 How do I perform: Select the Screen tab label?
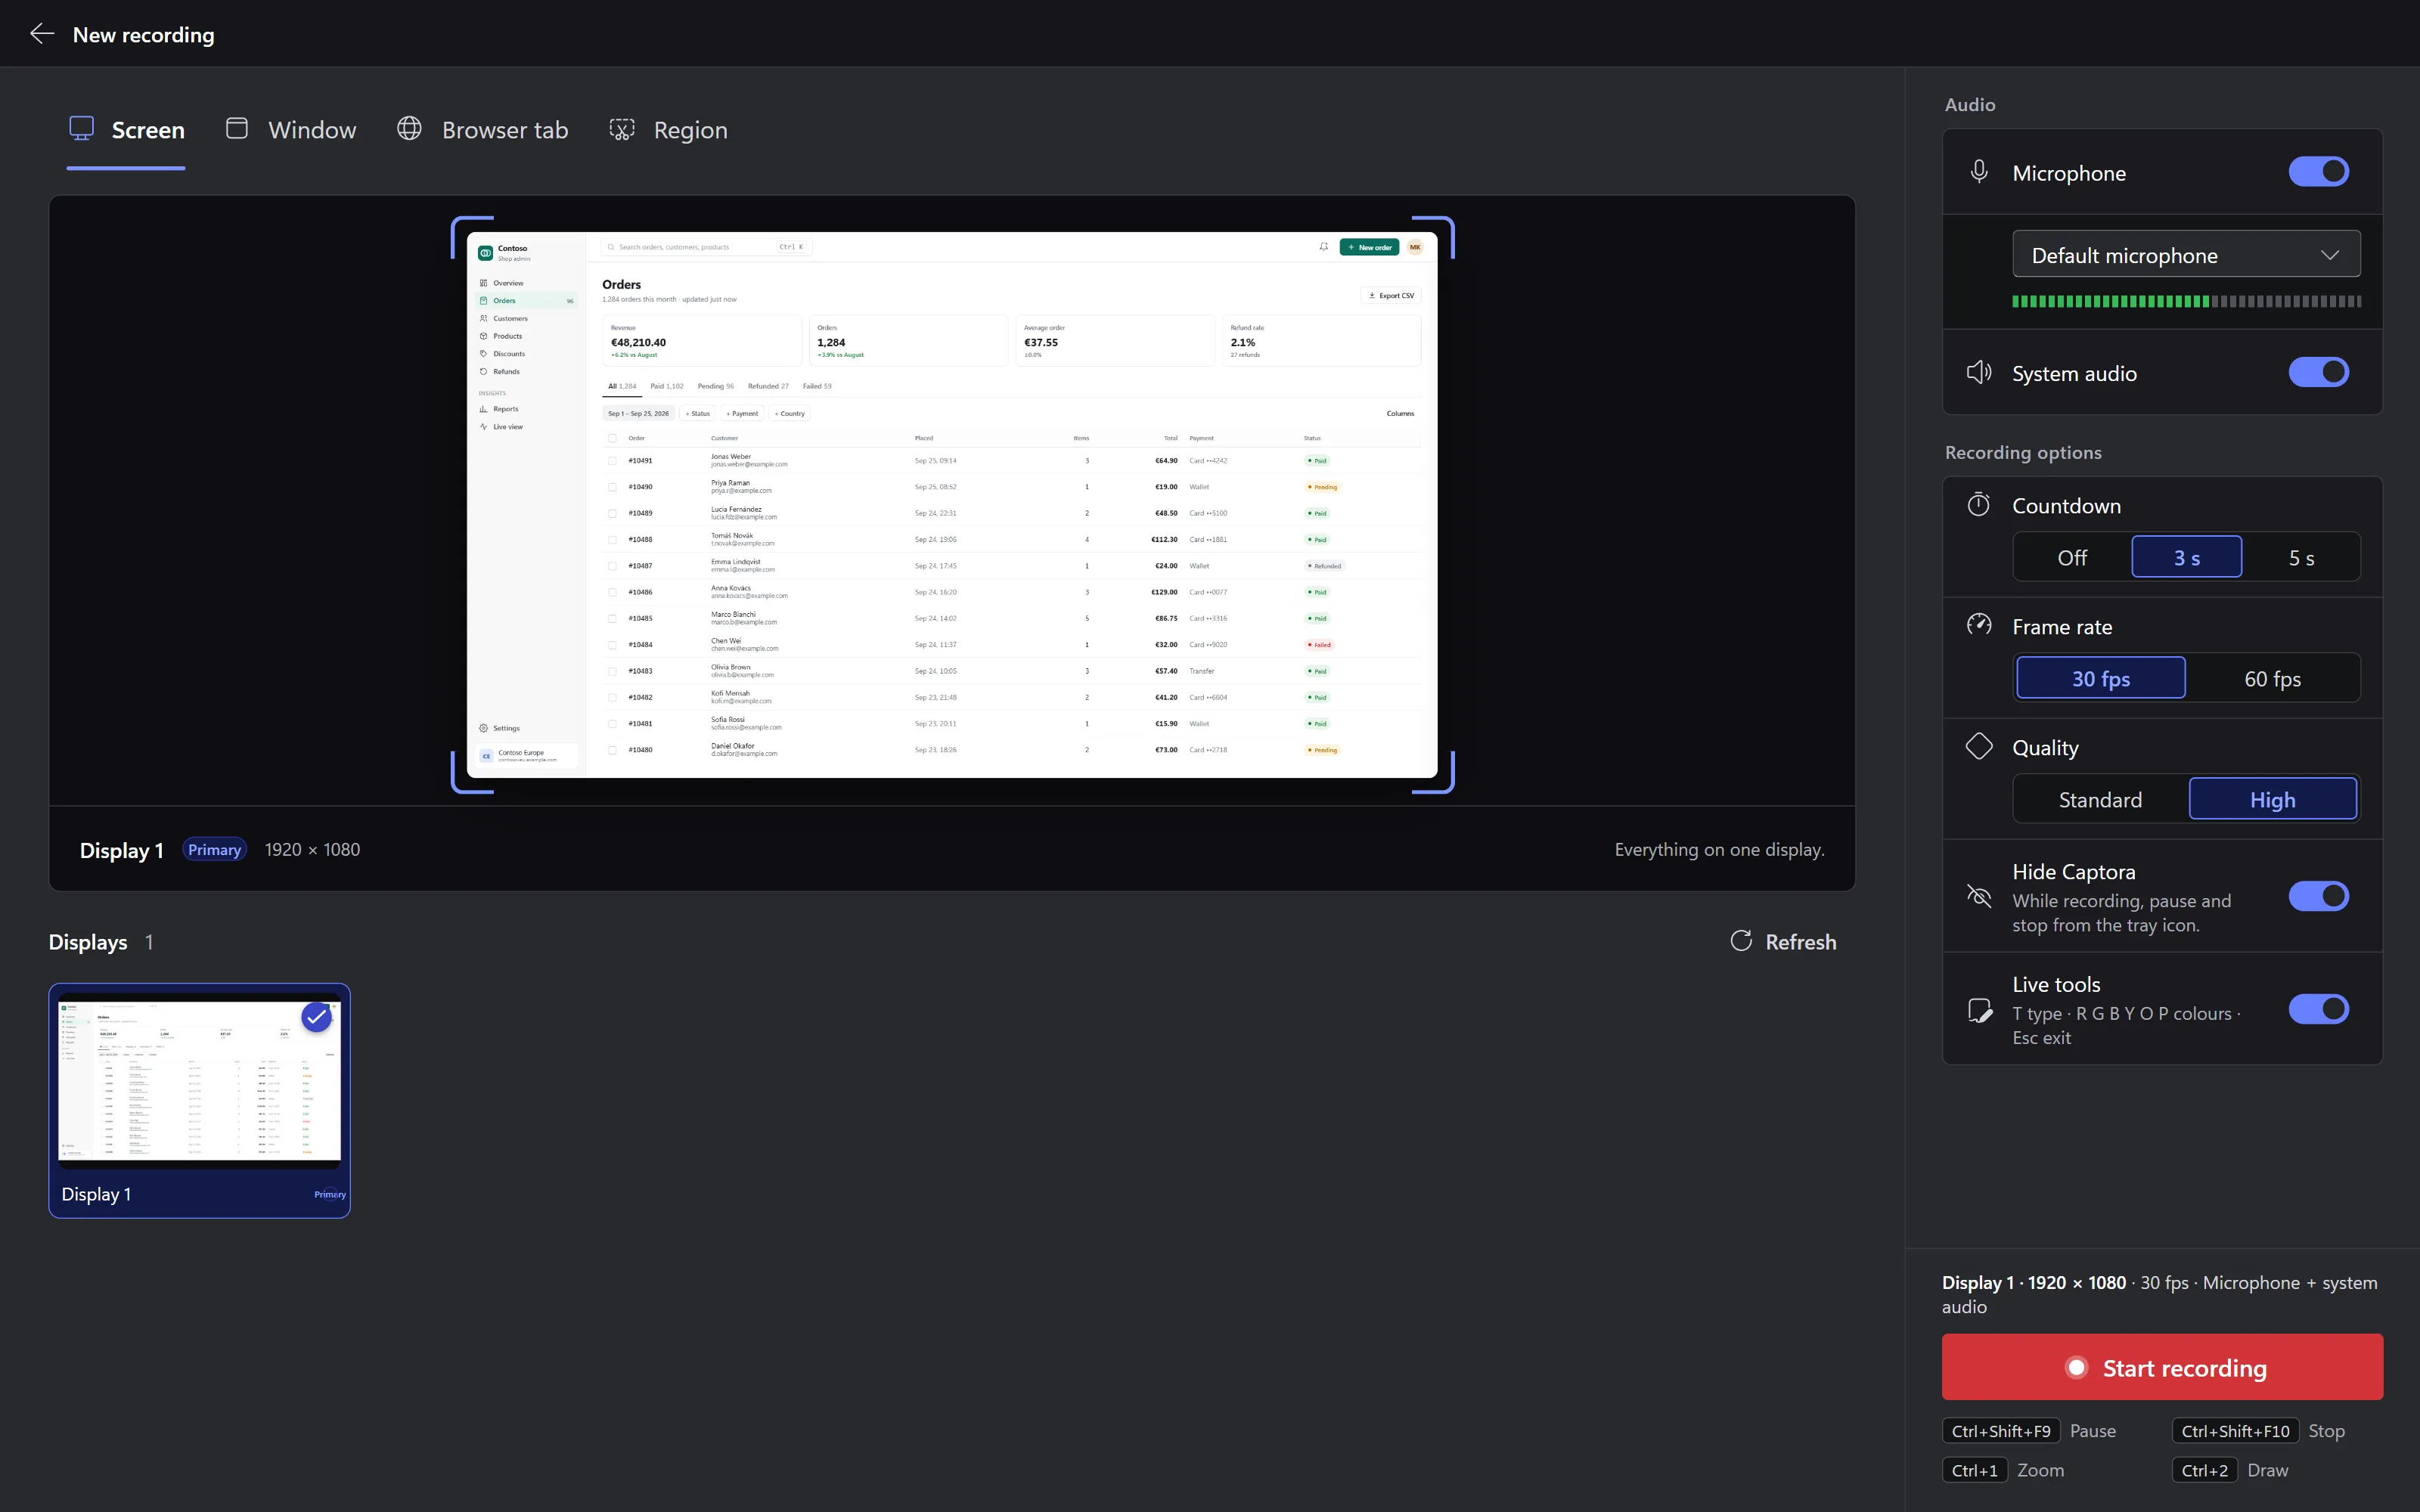[x=148, y=130]
